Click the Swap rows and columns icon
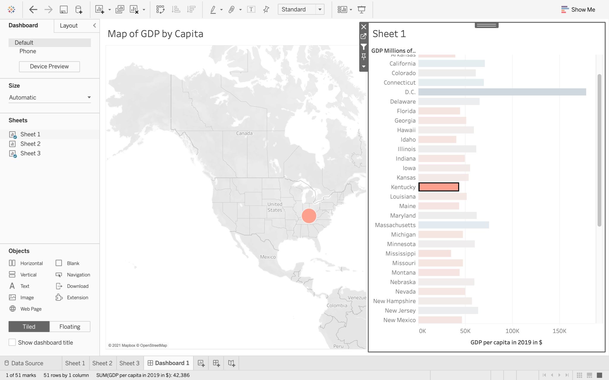Screen dimensions: 609x380 (160, 9)
